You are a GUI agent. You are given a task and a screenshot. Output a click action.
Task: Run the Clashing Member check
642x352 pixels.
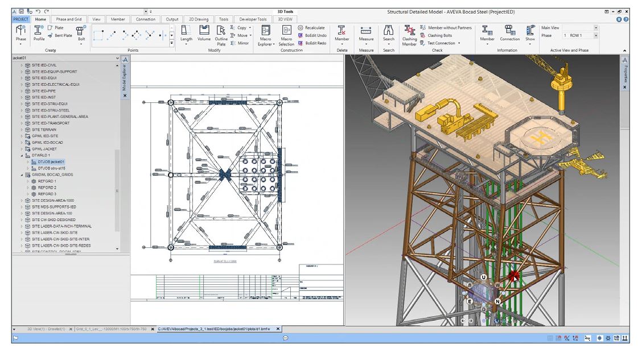pos(409,35)
